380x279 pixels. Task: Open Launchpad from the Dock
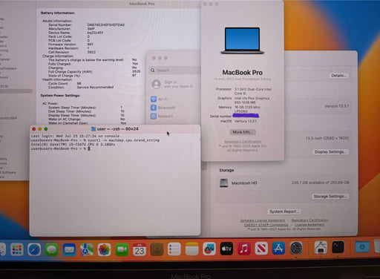click(17, 249)
